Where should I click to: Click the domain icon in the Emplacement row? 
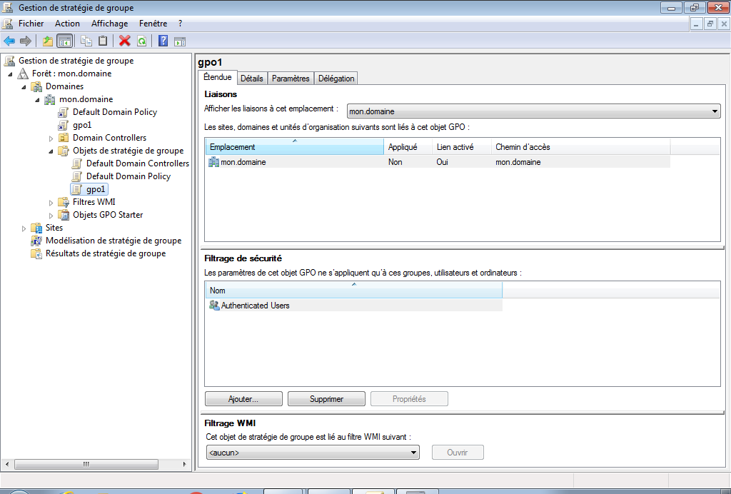click(213, 162)
